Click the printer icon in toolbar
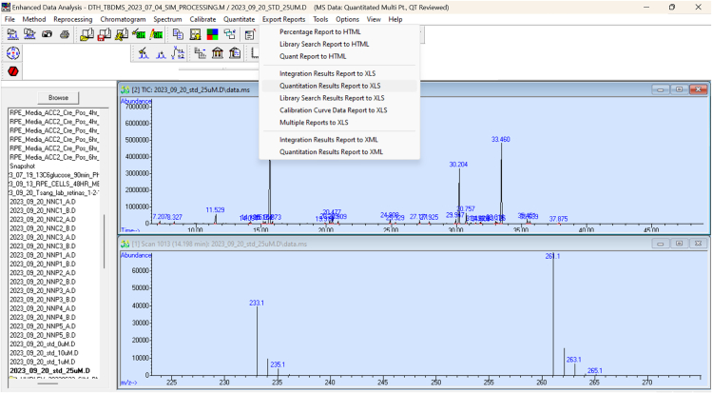Image resolution: width=712 pixels, height=393 pixels. (x=65, y=34)
